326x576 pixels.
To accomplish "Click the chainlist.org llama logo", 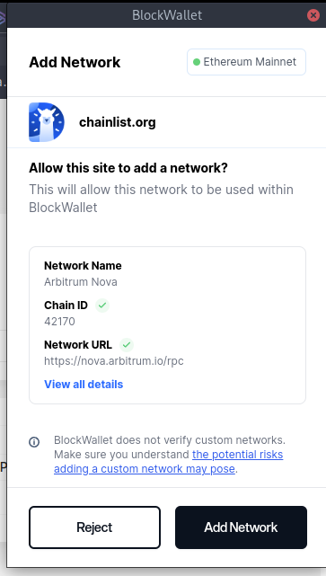I will [47, 122].
